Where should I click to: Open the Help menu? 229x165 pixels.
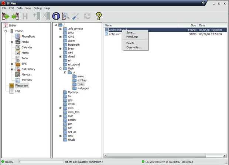pos(47,8)
